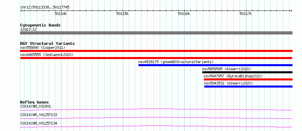This screenshot has width=302, height=131.
Task: Click the left arrowhead of the ruler
Action: pyautogui.click(x=21, y=11)
